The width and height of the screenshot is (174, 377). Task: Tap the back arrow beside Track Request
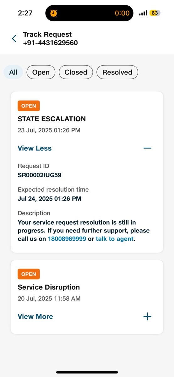(x=14, y=39)
